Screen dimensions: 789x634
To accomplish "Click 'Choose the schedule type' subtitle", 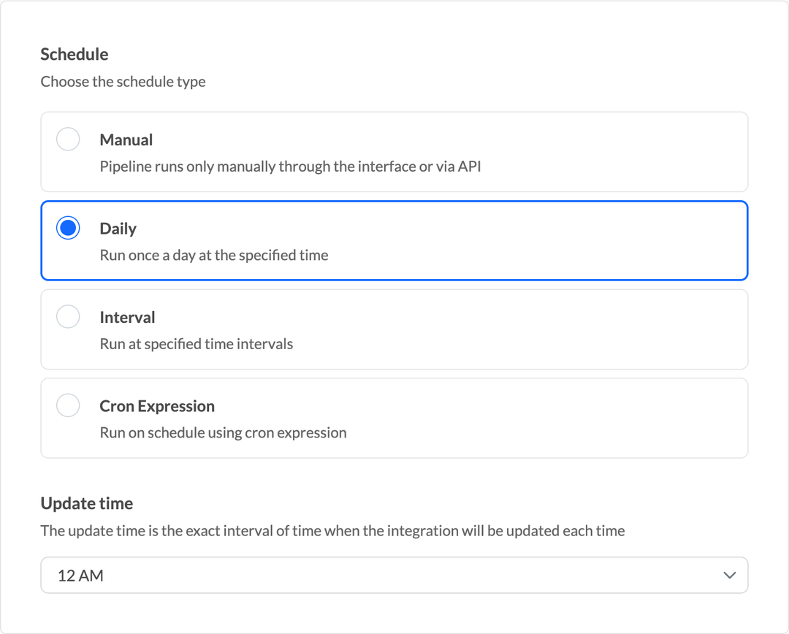I will [123, 82].
